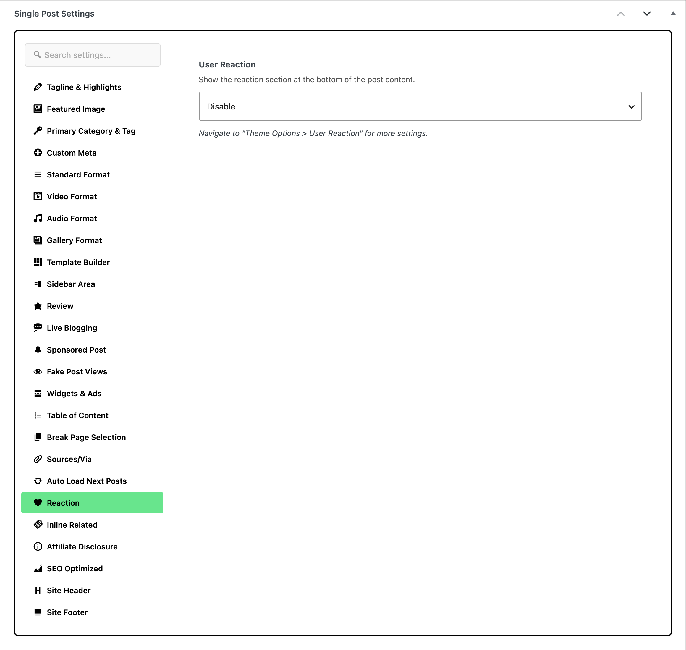Screen dimensions: 686x650
Task: Click the Single Post Settings heading
Action: (x=54, y=14)
